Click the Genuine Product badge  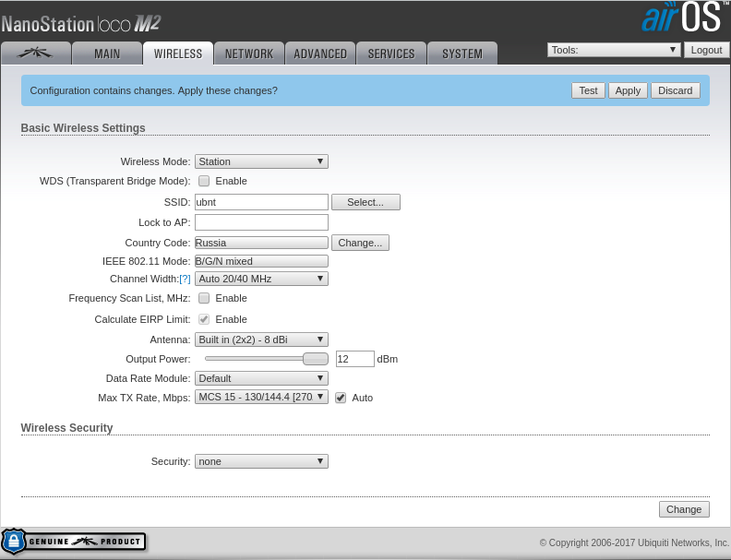click(x=74, y=542)
